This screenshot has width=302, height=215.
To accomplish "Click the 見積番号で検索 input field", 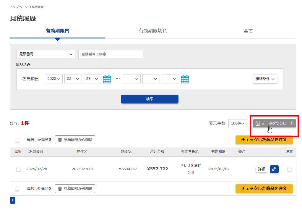I will coord(111,54).
